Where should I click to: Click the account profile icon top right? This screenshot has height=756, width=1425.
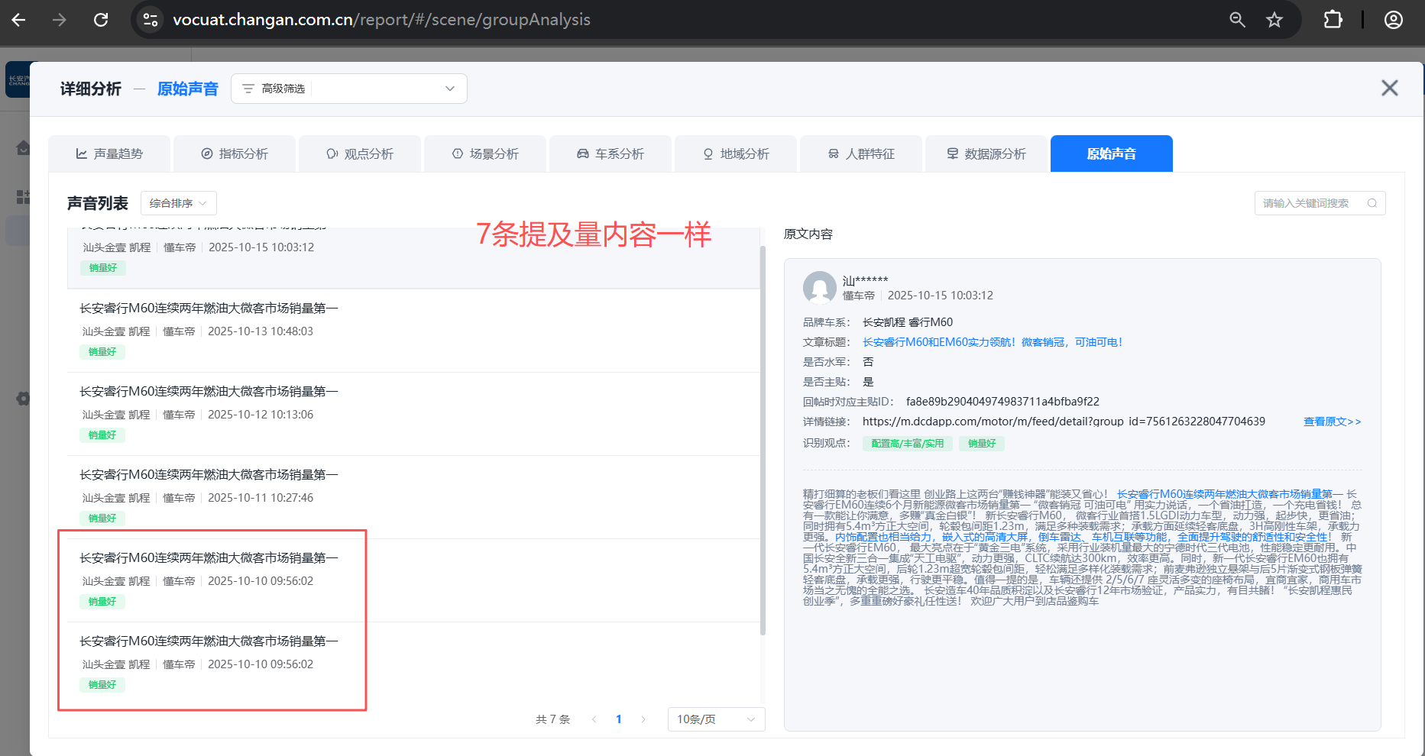[x=1392, y=20]
